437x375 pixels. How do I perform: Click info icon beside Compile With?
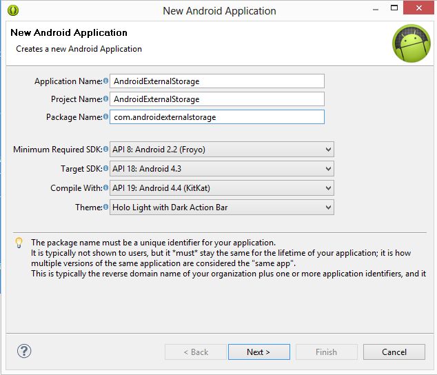pos(105,187)
